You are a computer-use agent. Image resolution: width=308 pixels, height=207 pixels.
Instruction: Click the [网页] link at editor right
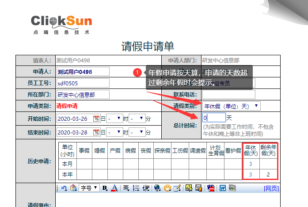click(x=271, y=188)
